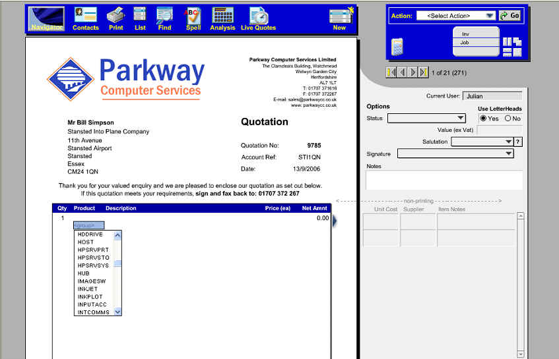Click the Parkway Computer Services logo

(x=125, y=79)
